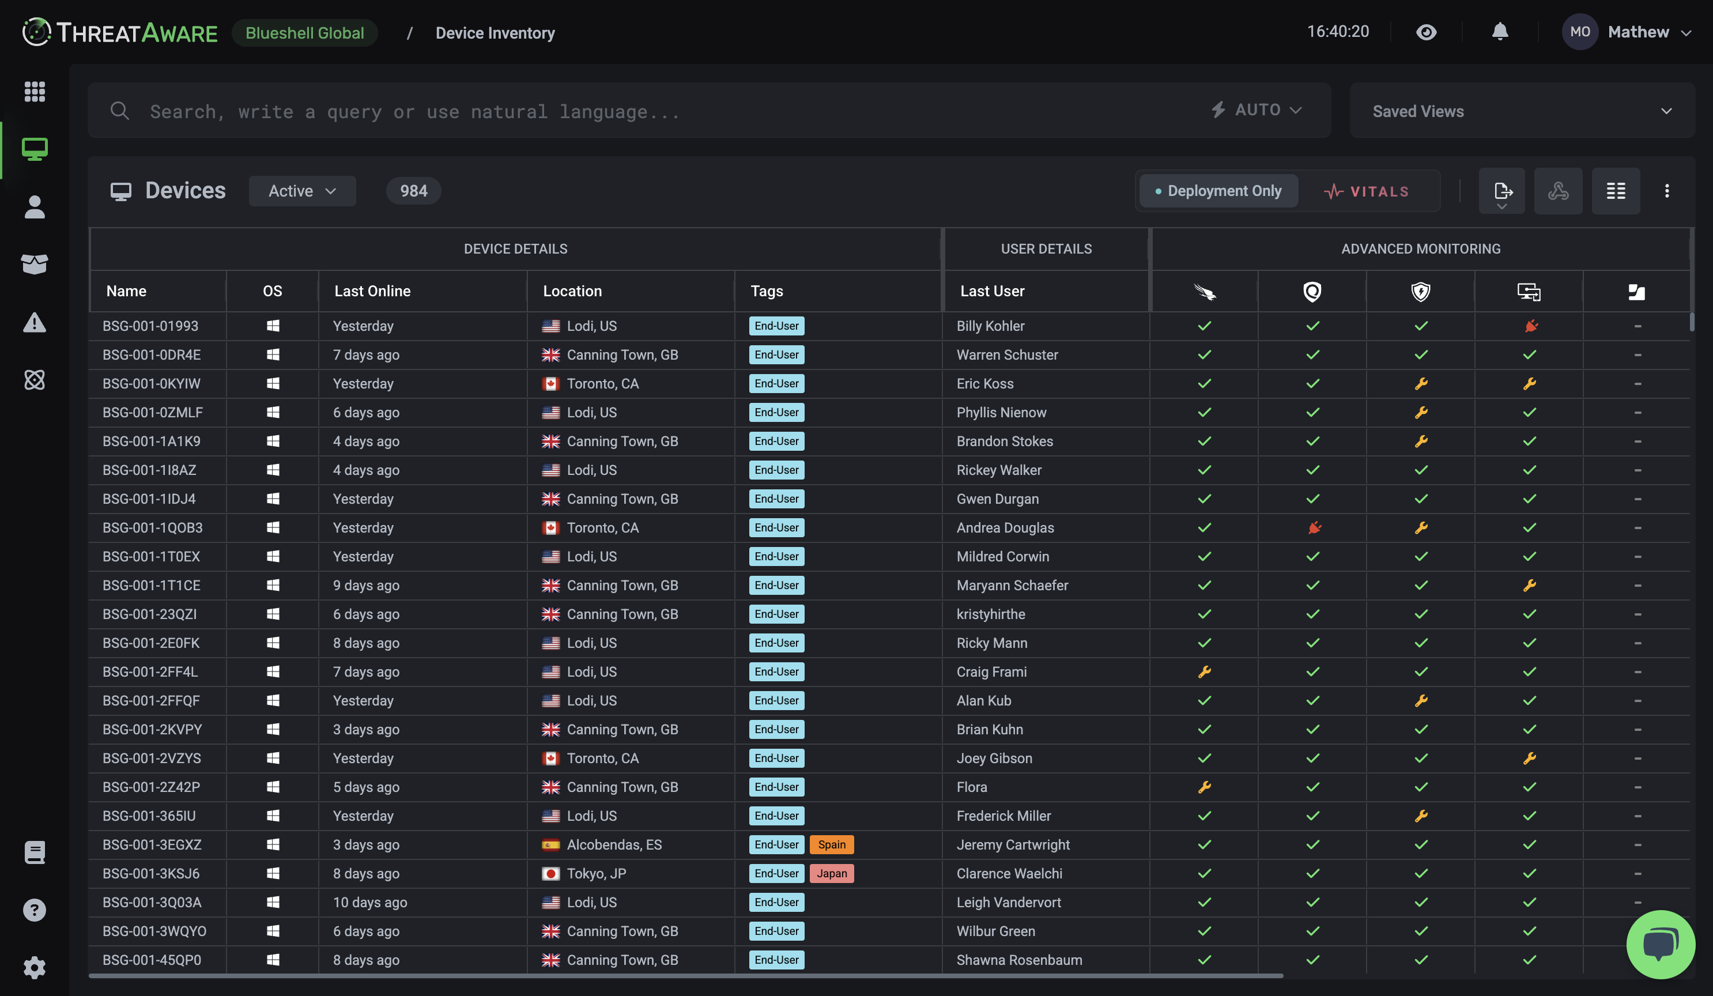Open device BSG-001-0KYIW row
Image resolution: width=1713 pixels, height=996 pixels.
point(152,383)
